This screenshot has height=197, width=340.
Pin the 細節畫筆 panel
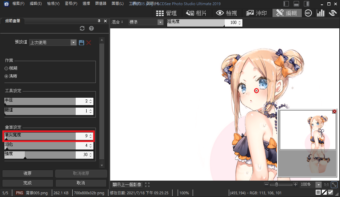(99, 21)
